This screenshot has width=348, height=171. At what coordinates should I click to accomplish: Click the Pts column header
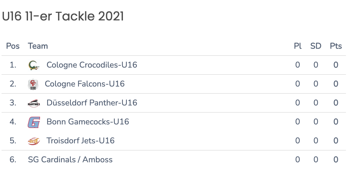click(336, 46)
